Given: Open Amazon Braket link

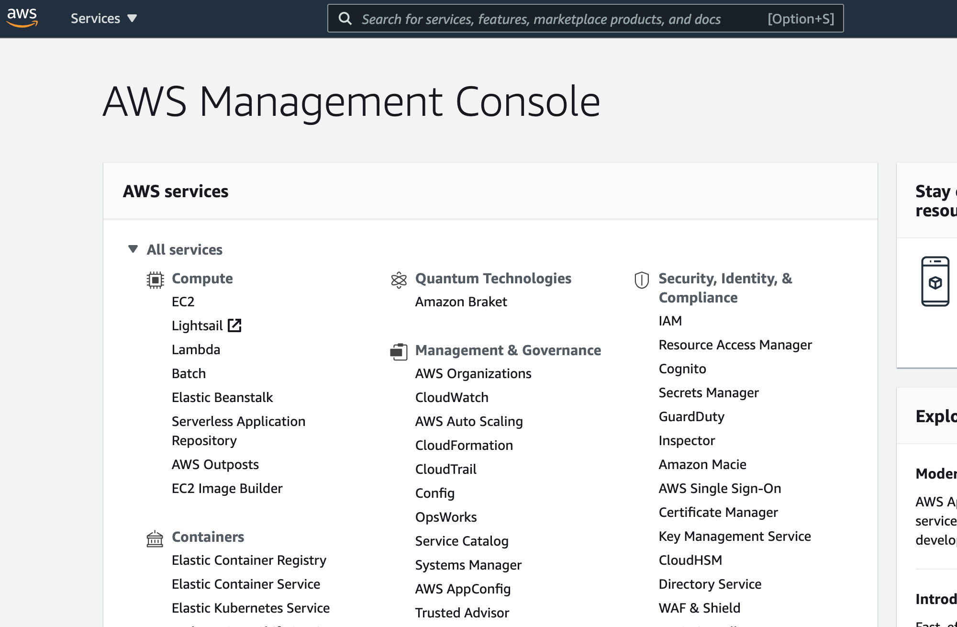Looking at the screenshot, I should click(x=461, y=302).
